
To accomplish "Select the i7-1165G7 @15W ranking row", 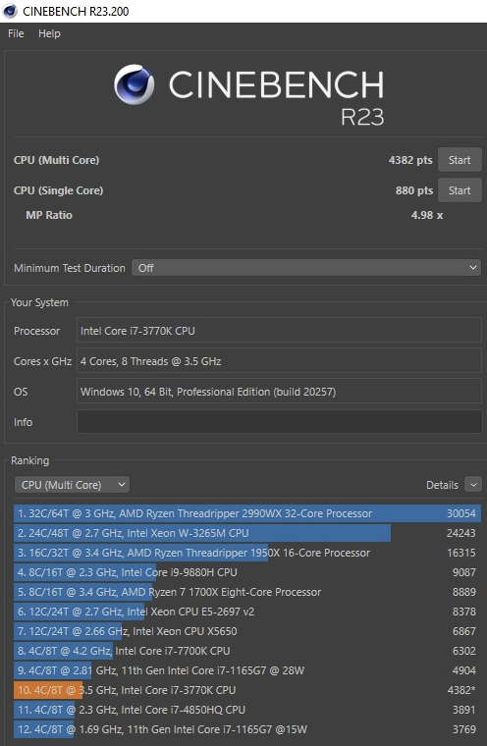I will click(247, 729).
